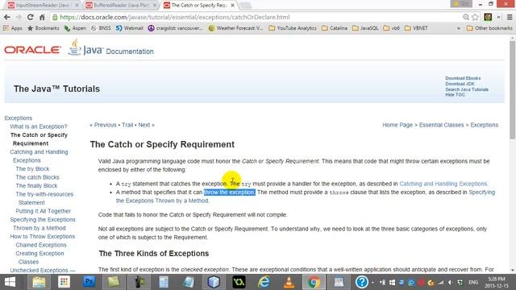Open Internet Explorer from the taskbar
Image resolution: width=516 pixels, height=290 pixels.
click(264, 282)
